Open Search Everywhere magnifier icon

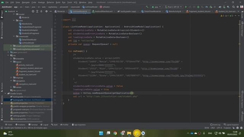[233, 7]
